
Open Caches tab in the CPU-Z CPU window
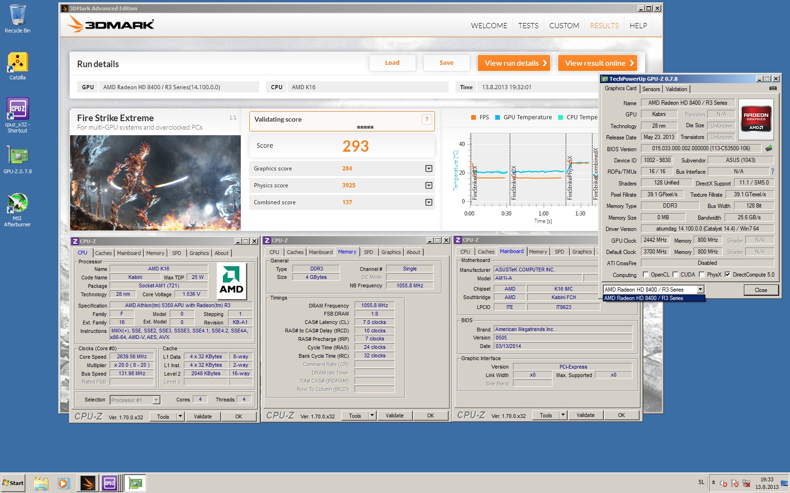coord(103,253)
